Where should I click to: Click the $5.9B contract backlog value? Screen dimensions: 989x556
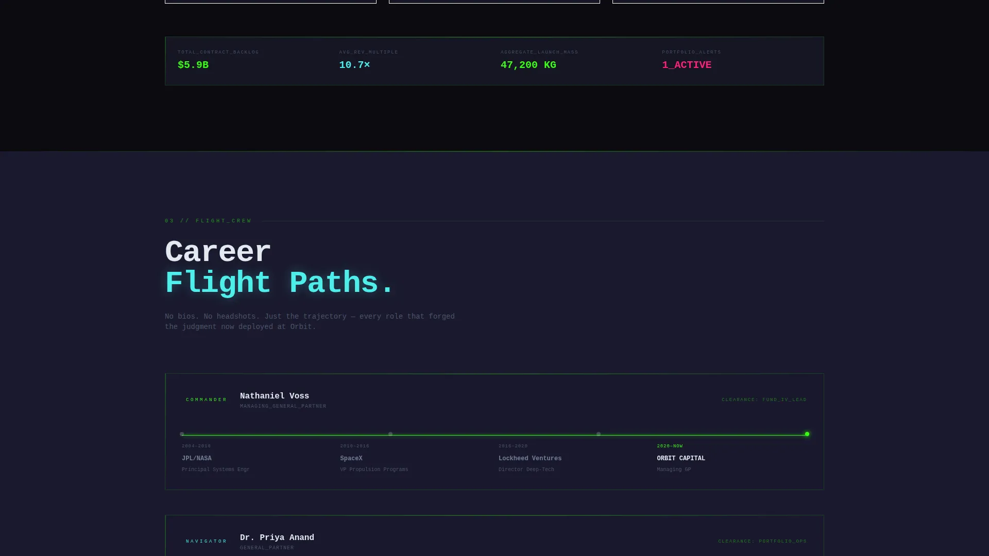(193, 65)
